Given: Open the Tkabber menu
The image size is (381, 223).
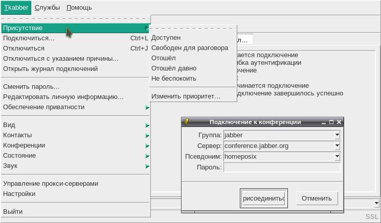Looking at the screenshot, I should coord(16,8).
